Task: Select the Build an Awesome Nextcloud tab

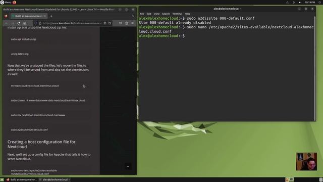Action: coord(29,16)
